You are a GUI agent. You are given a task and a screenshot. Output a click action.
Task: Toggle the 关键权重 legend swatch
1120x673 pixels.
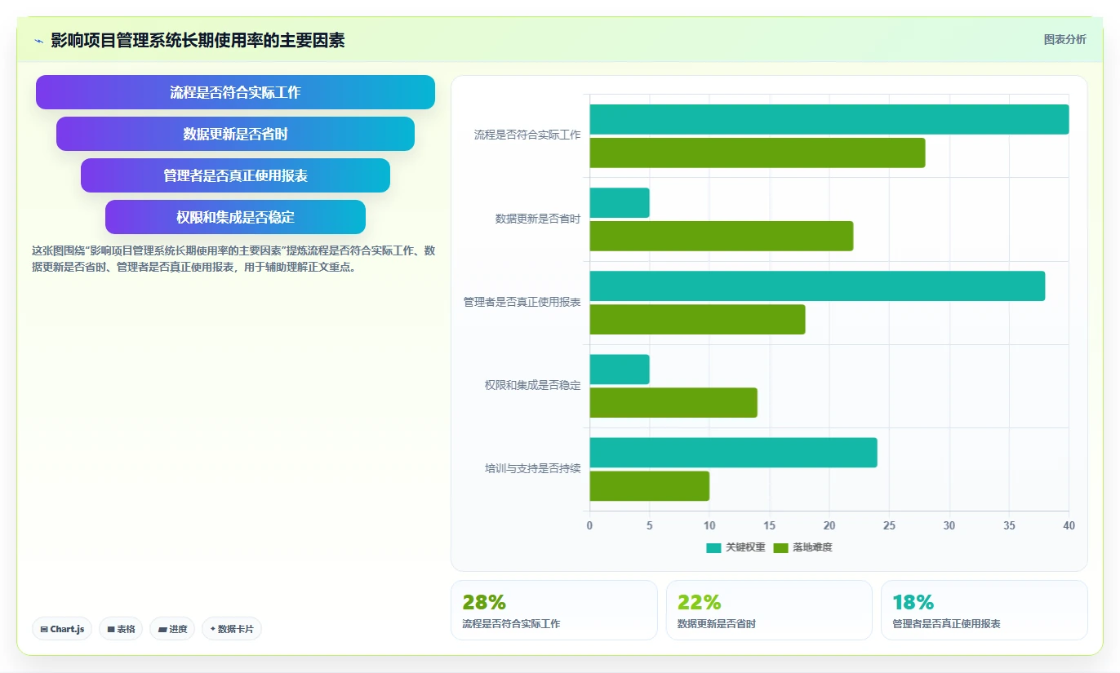coord(713,547)
